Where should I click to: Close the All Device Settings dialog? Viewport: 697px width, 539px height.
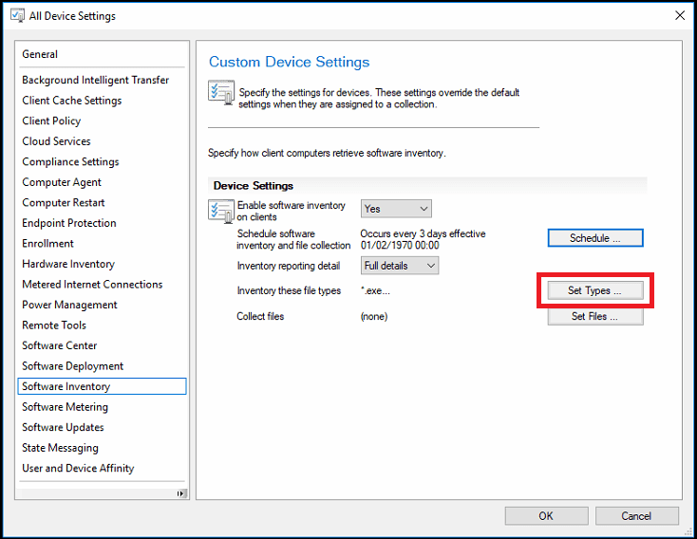[x=680, y=15]
